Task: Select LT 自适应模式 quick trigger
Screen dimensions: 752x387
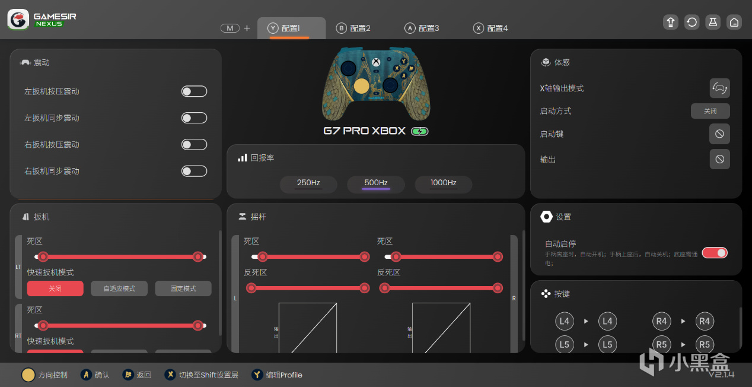Action: (119, 288)
